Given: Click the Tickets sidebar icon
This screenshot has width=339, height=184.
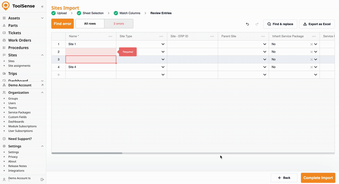Looking at the screenshot, I should click(4, 33).
